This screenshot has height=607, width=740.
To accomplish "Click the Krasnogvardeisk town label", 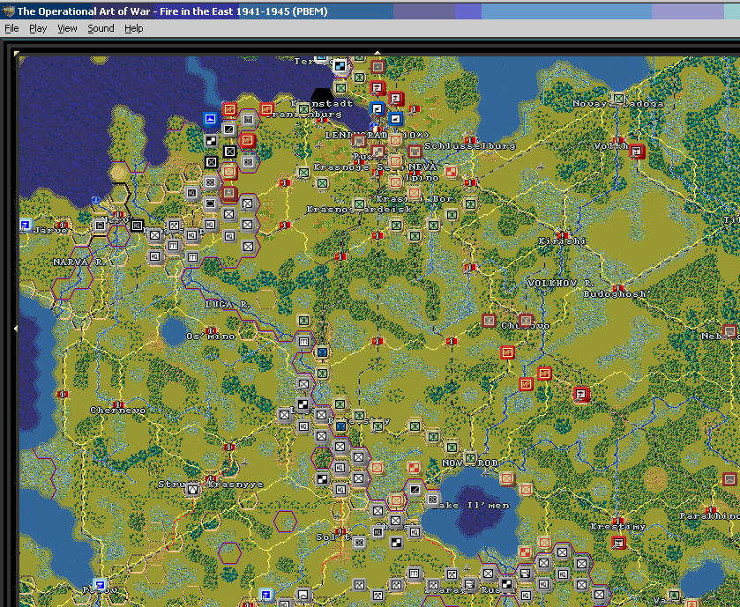I will pos(359,210).
